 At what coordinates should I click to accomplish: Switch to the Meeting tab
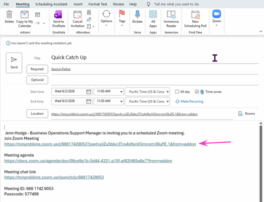pos(23,4)
